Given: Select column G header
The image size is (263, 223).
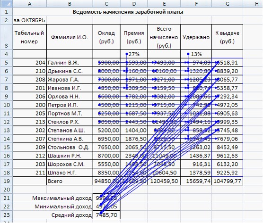Looking at the screenshot, I should (227, 4).
